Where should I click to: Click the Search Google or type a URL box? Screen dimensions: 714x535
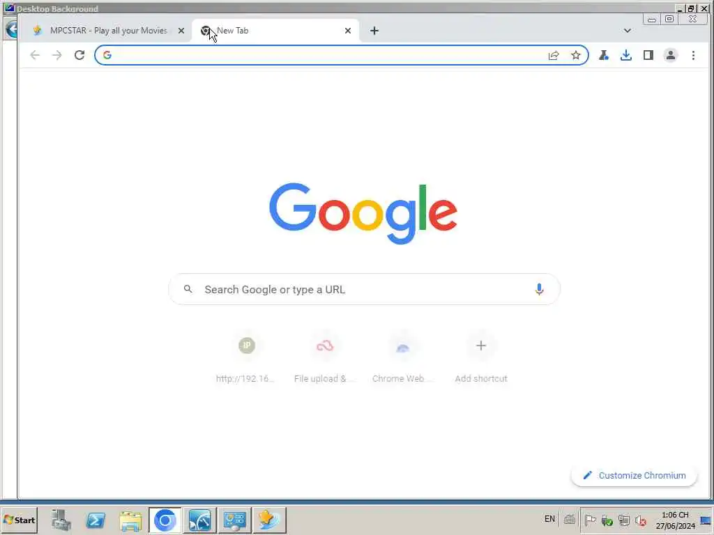pos(364,289)
